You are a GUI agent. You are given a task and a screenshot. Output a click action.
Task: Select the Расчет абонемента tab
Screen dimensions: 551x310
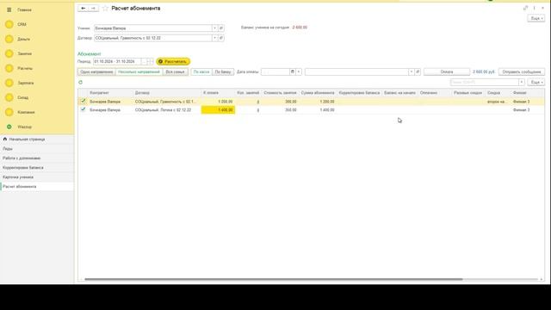(37, 187)
